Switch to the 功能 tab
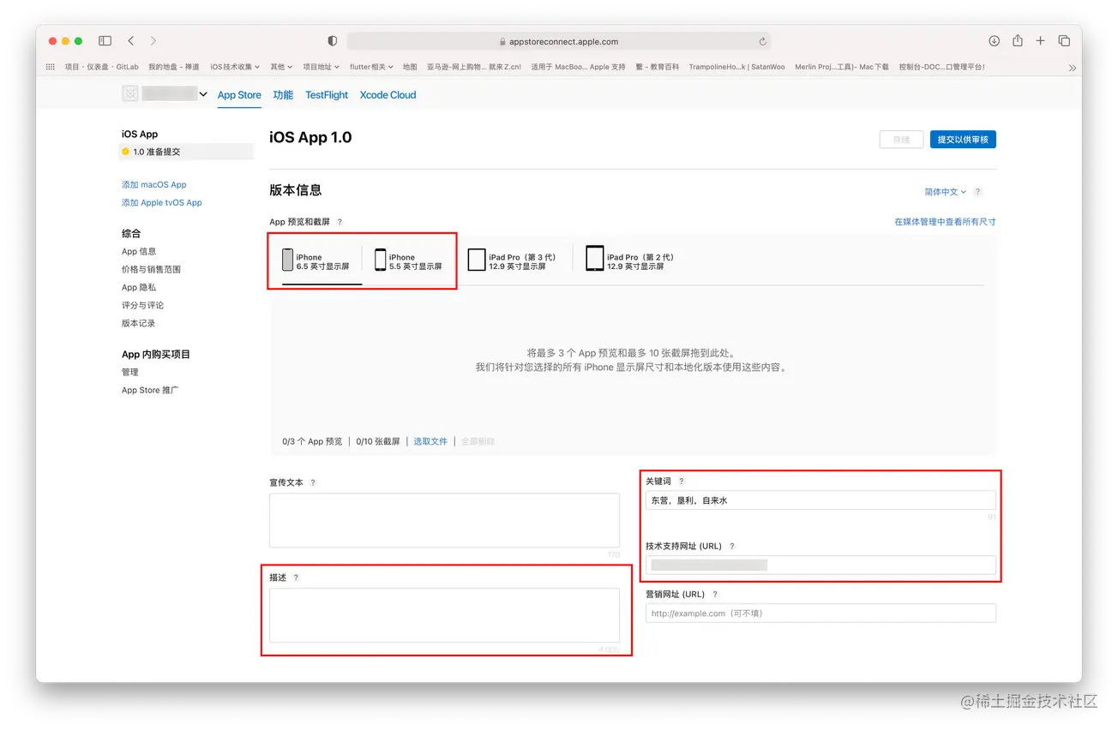 (283, 95)
